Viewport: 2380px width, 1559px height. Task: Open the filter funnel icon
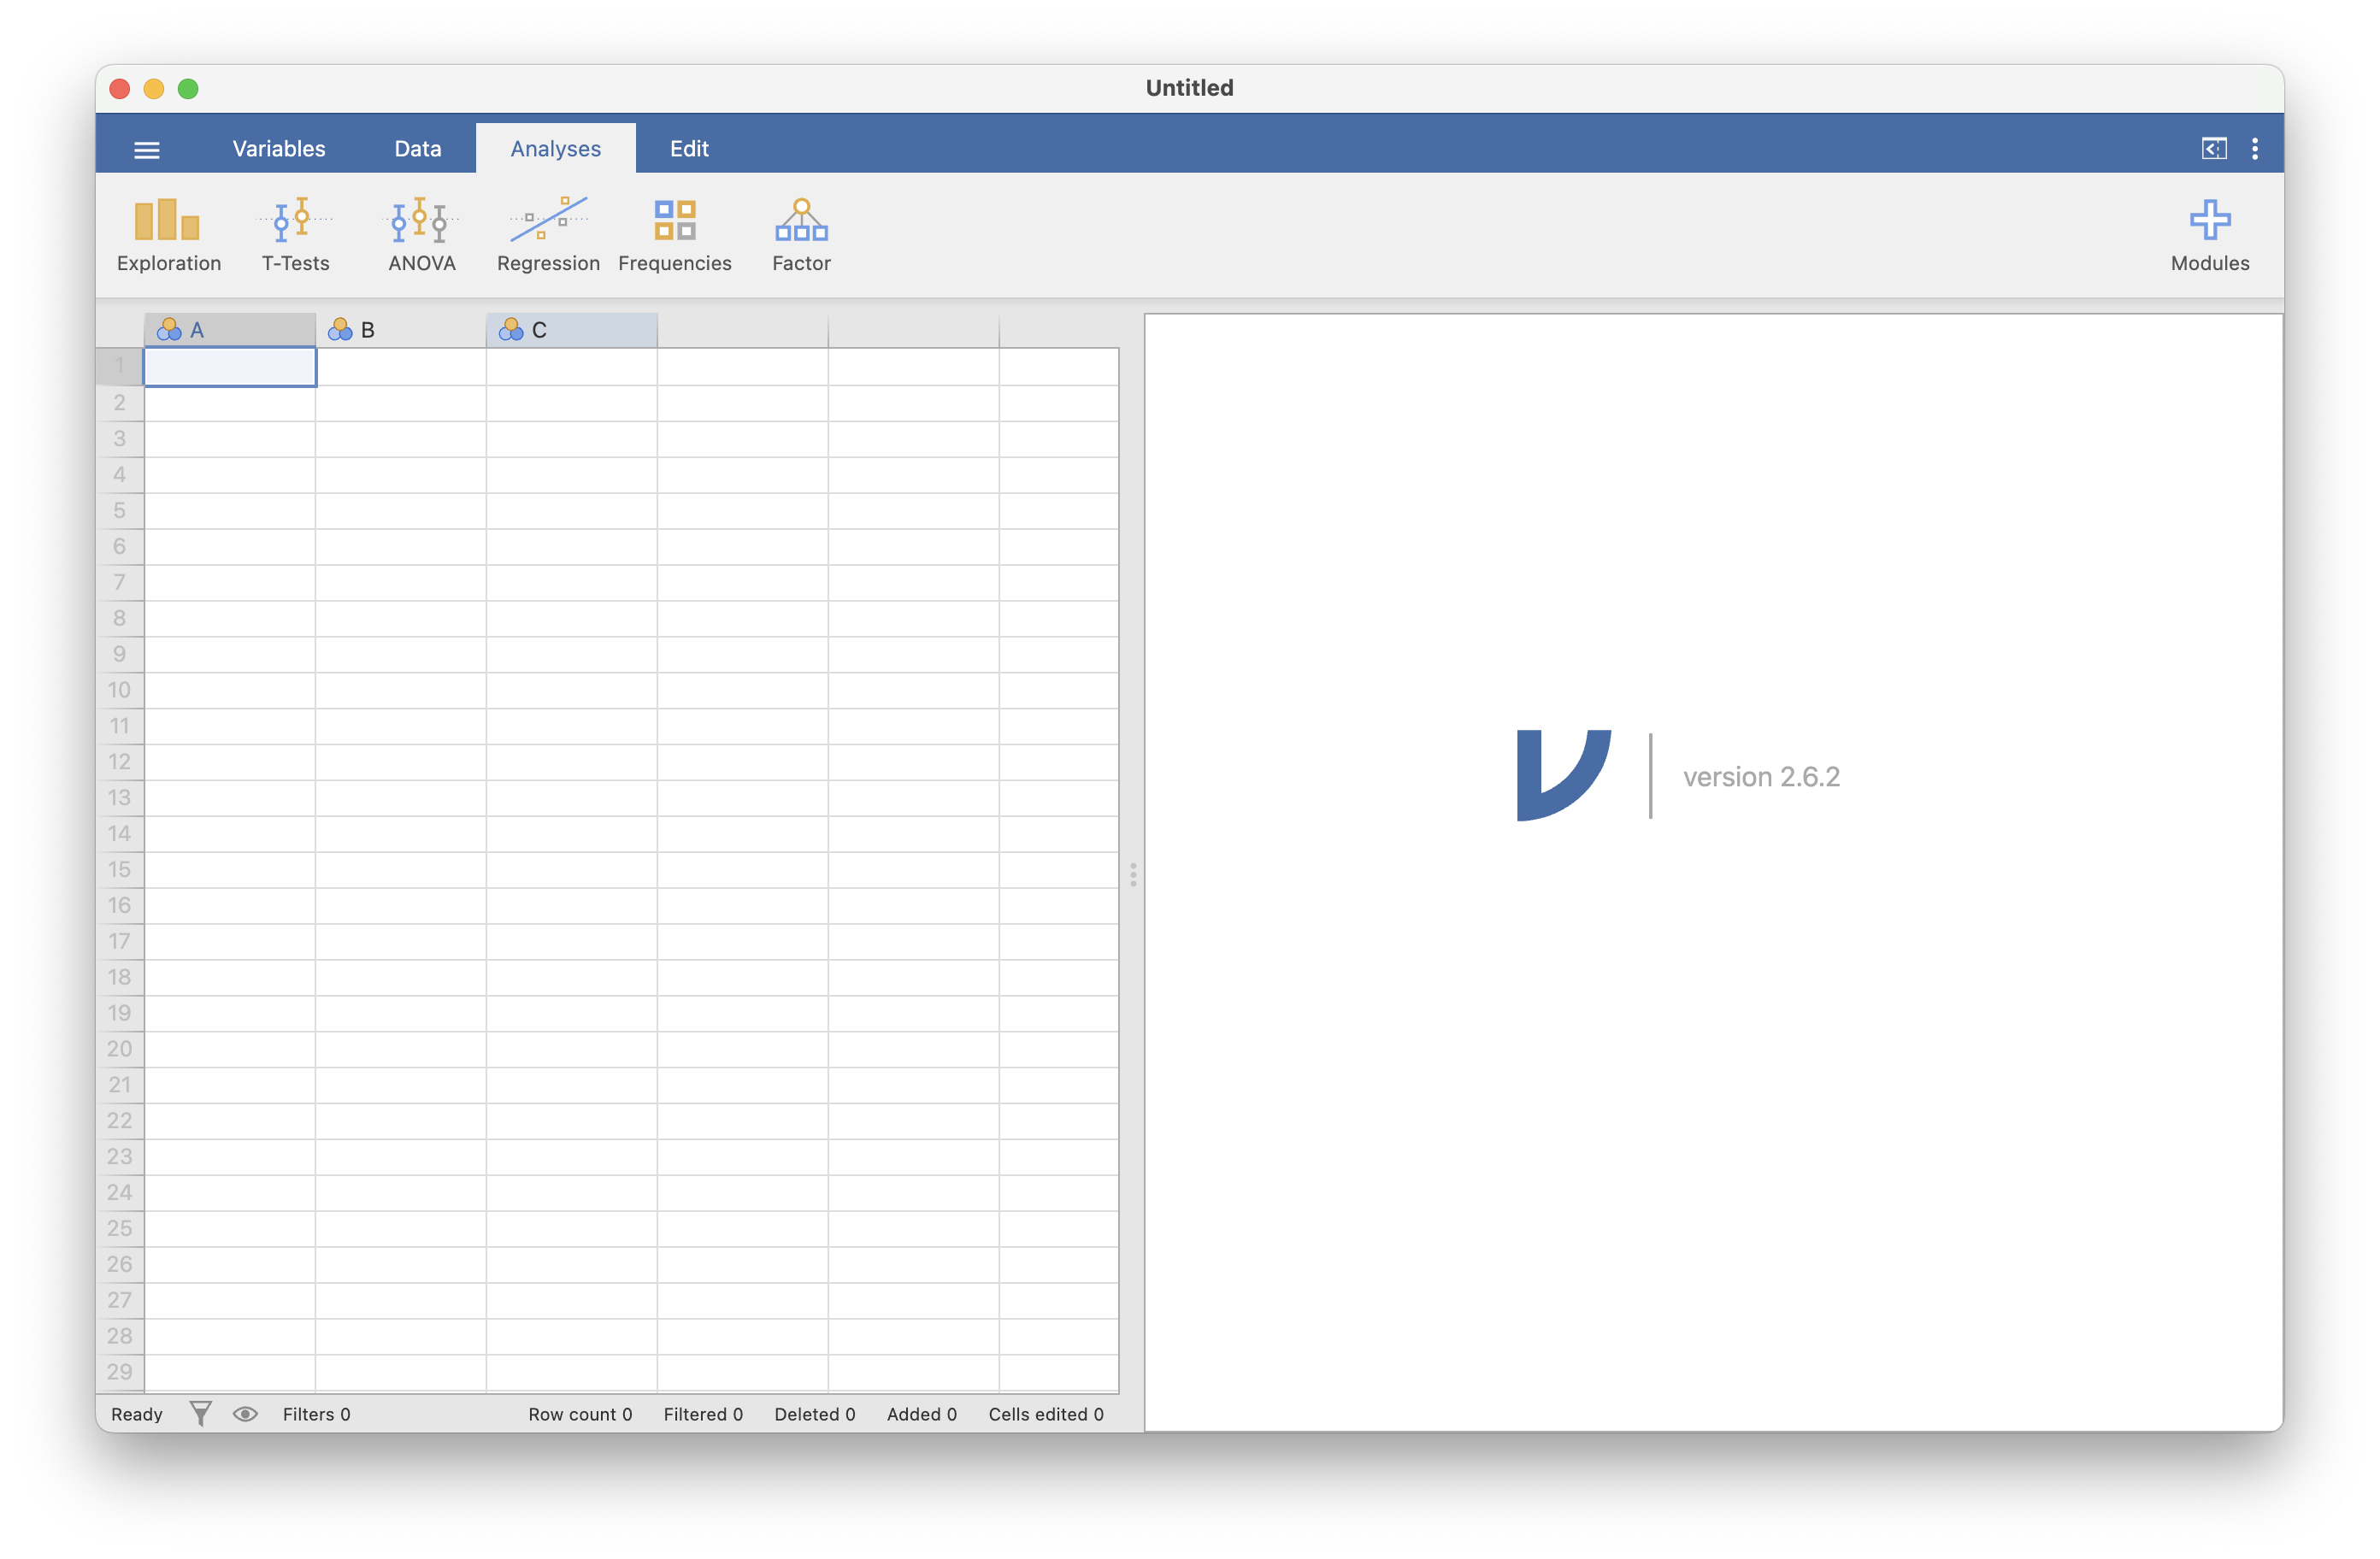(200, 1413)
